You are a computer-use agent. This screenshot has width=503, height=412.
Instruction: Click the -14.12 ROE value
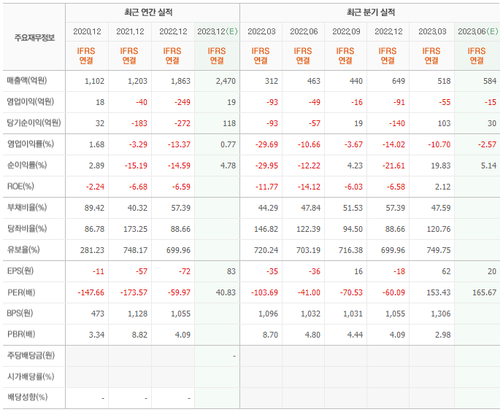pyautogui.click(x=309, y=187)
